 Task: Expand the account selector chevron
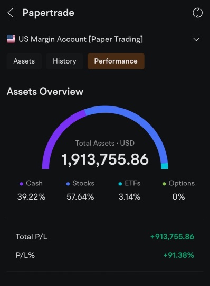point(196,39)
